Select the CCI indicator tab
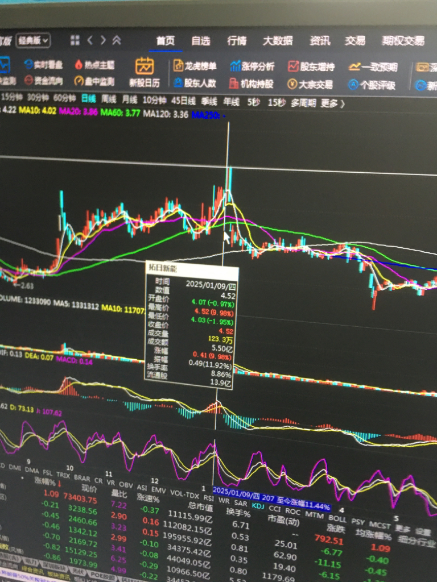Viewport: 437px width, 582px height. (x=275, y=508)
